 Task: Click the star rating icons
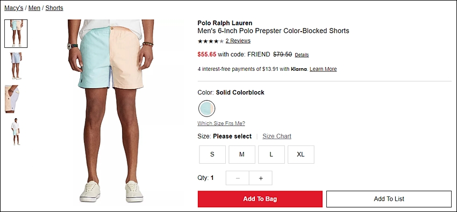[x=211, y=41]
